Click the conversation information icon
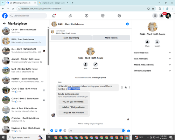Viewport: 175px width, 140px height. [127, 24]
